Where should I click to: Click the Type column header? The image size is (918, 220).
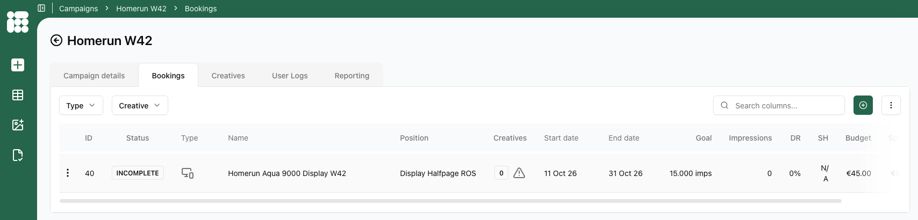(190, 138)
